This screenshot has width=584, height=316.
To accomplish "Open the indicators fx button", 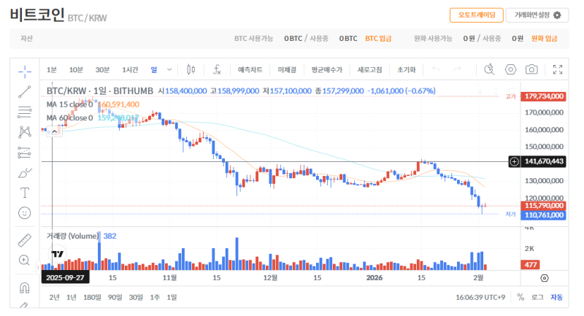I will [x=217, y=69].
